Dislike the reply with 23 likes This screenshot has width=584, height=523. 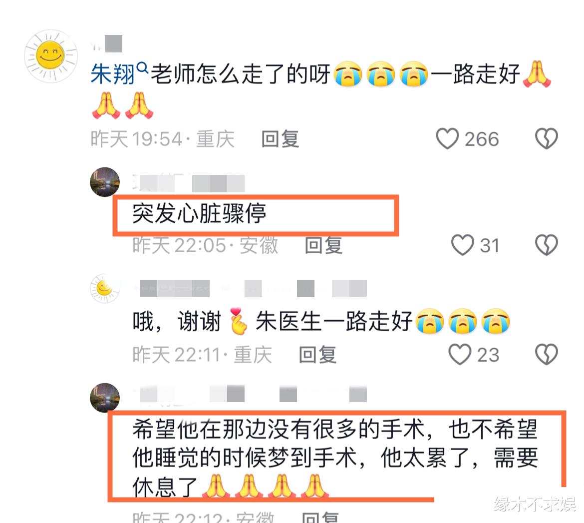pyautogui.click(x=547, y=354)
